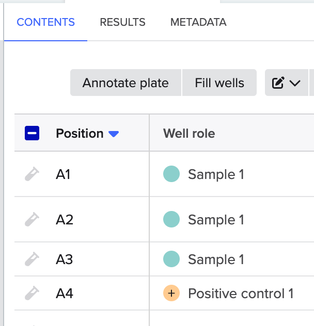Viewport: 314px width, 326px height.
Task: Select the CONTENTS tab
Action: [x=45, y=22]
